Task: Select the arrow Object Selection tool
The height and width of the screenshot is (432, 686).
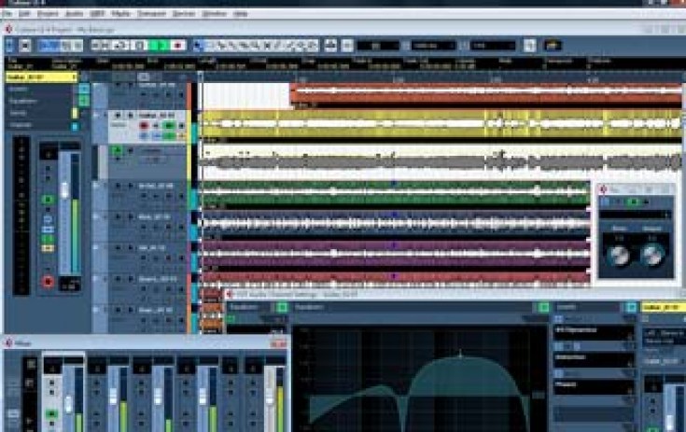Action: [x=198, y=46]
